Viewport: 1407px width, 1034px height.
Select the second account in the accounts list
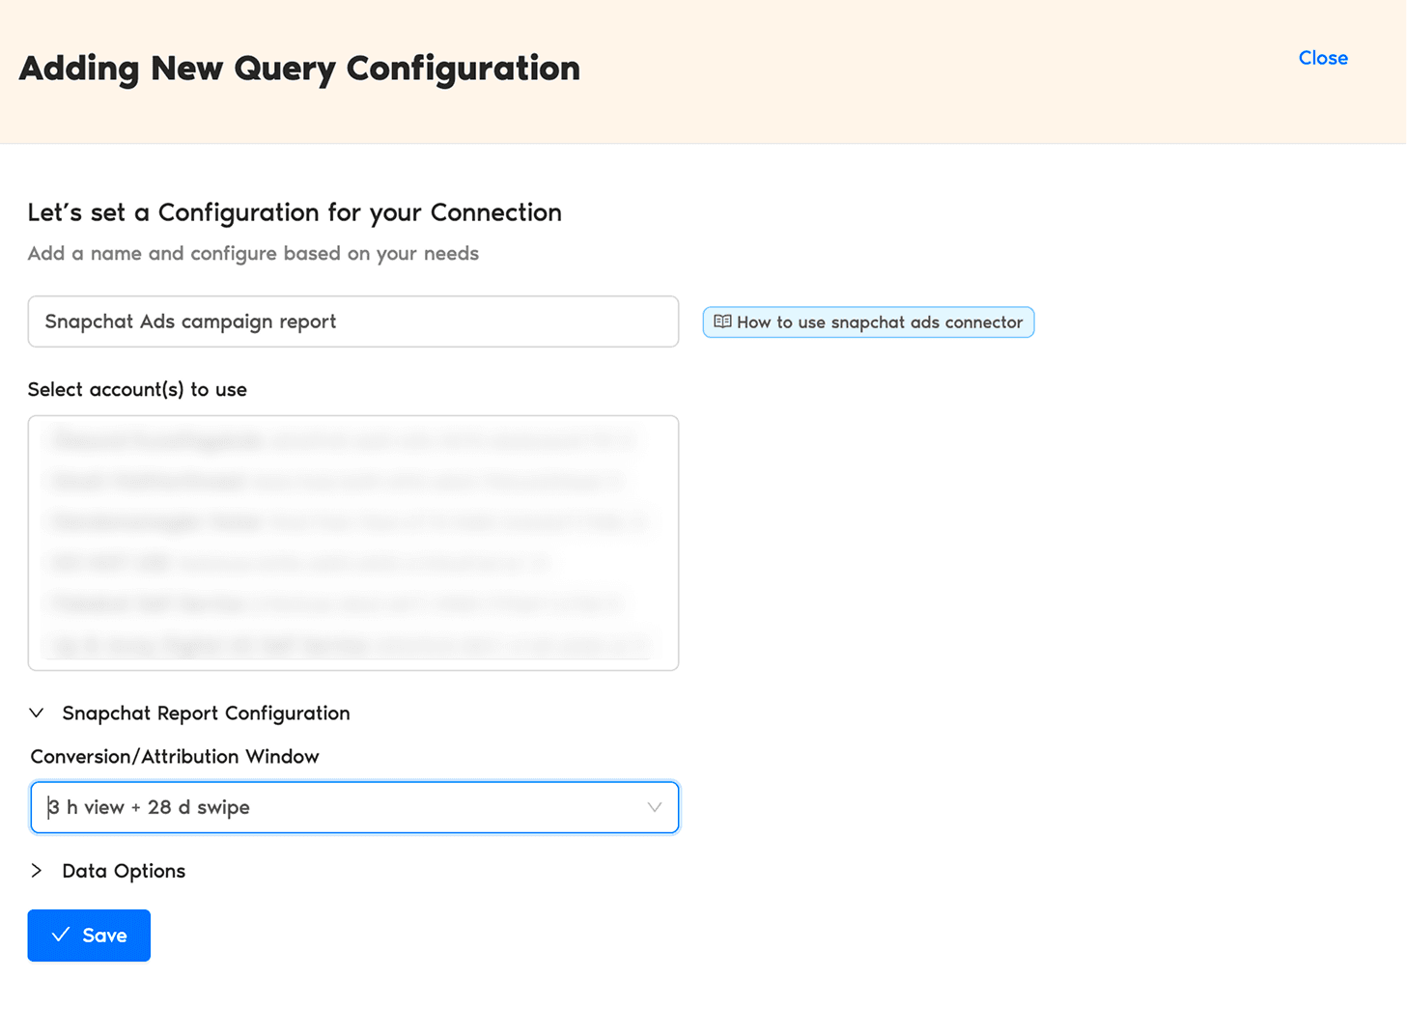tap(338, 481)
